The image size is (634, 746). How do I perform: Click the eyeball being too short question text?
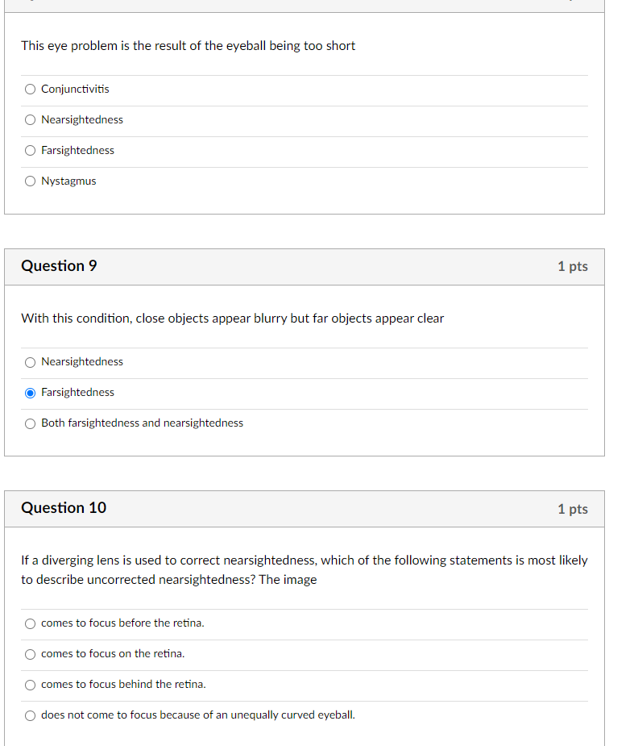(x=189, y=46)
